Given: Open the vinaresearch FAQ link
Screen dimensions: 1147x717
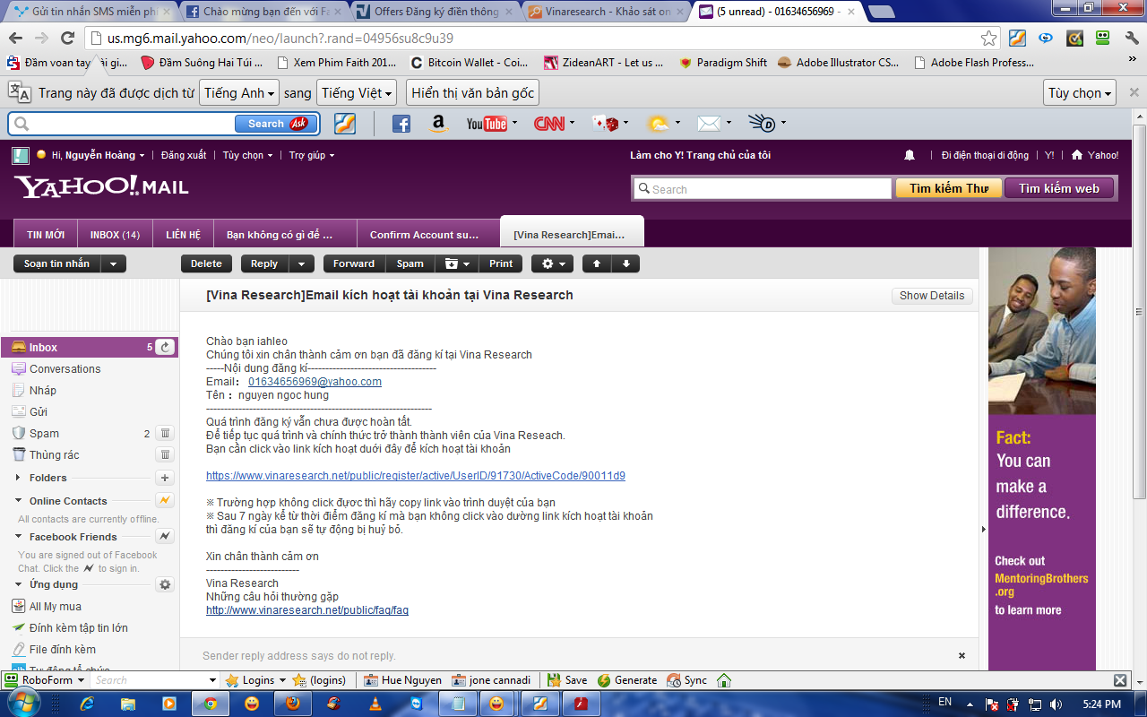Looking at the screenshot, I should [x=307, y=610].
